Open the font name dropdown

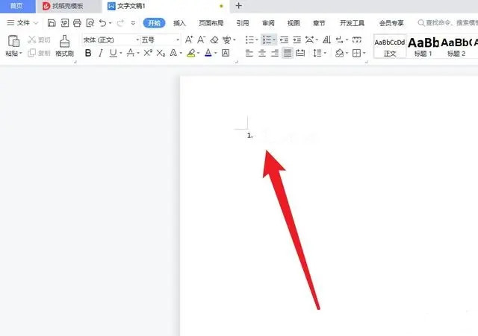137,39
